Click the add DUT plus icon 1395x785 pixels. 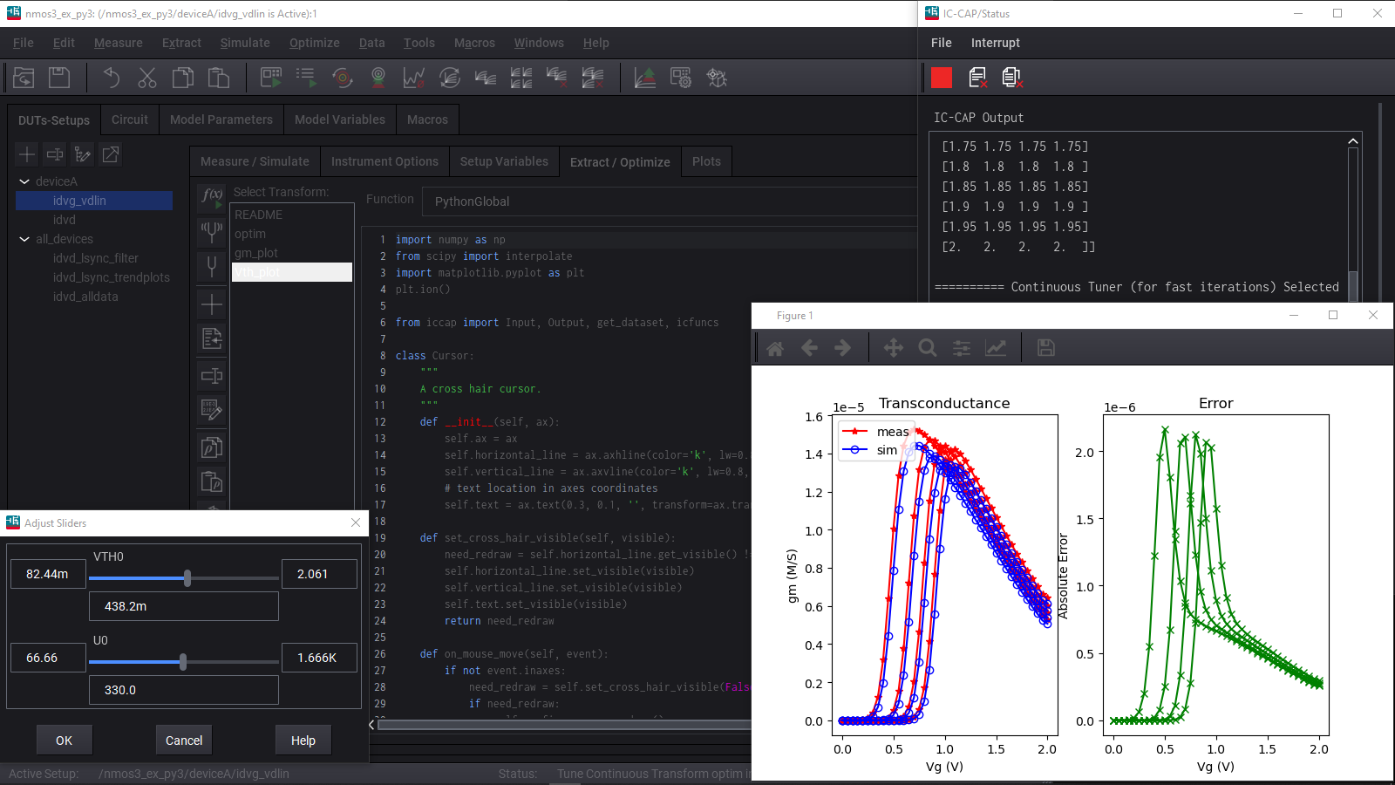pyautogui.click(x=27, y=154)
